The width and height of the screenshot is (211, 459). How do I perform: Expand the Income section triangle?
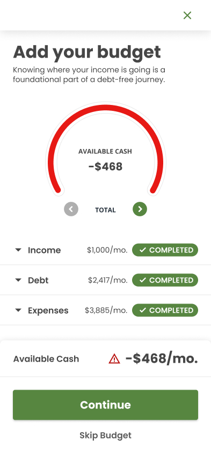(x=18, y=250)
